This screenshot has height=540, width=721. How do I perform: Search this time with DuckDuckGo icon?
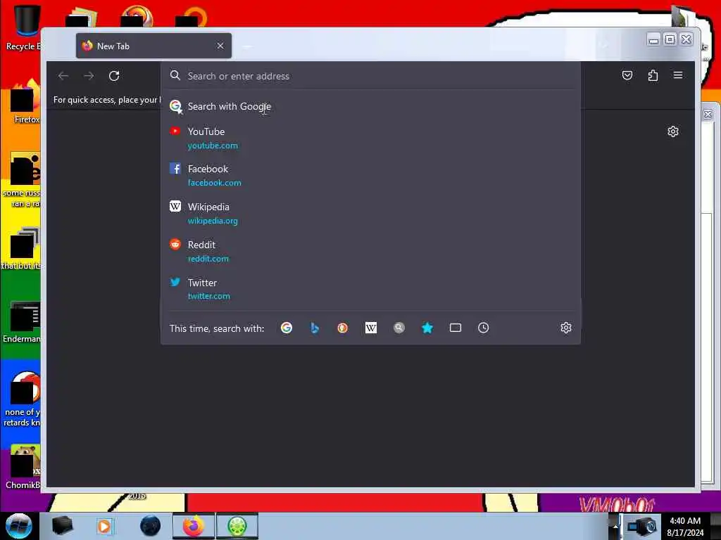click(x=343, y=328)
